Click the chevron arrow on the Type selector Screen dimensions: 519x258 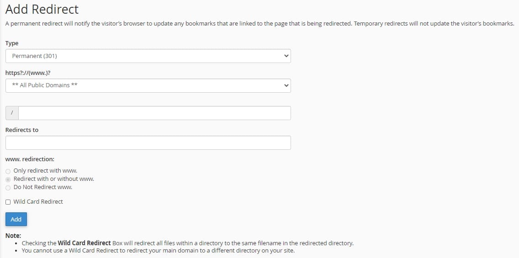[x=286, y=56]
